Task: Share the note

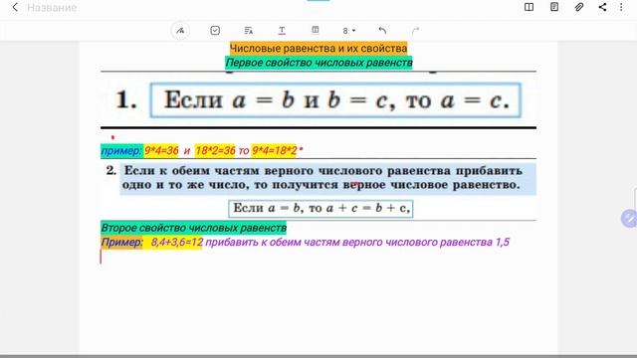Action: click(x=602, y=7)
